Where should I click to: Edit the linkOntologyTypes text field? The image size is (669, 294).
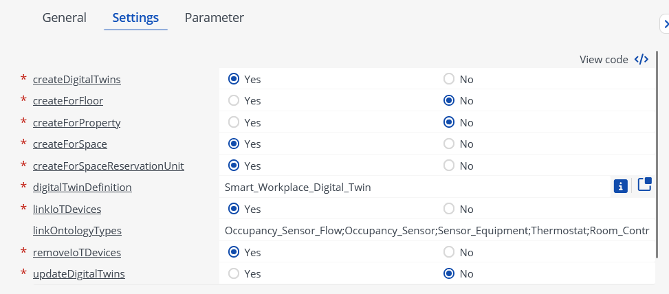tap(437, 231)
